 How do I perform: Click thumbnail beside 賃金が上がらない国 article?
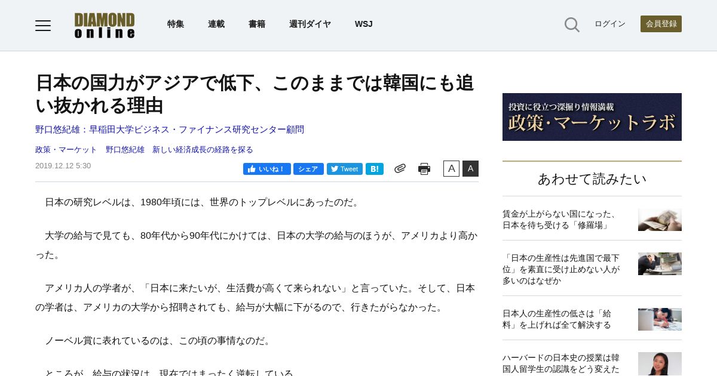point(660,220)
